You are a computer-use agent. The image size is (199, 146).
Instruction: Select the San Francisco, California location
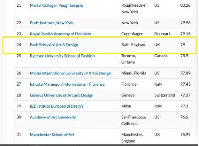pyautogui.click(x=134, y=120)
